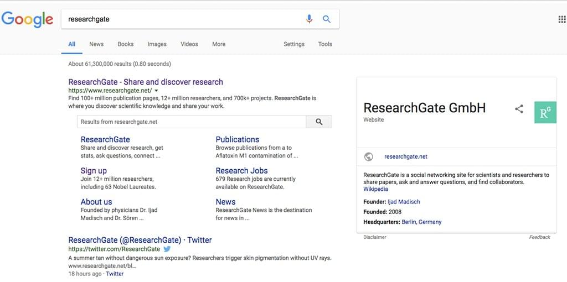Open the Sign up sitelink
Viewport: 567px width, 282px height.
tap(94, 170)
